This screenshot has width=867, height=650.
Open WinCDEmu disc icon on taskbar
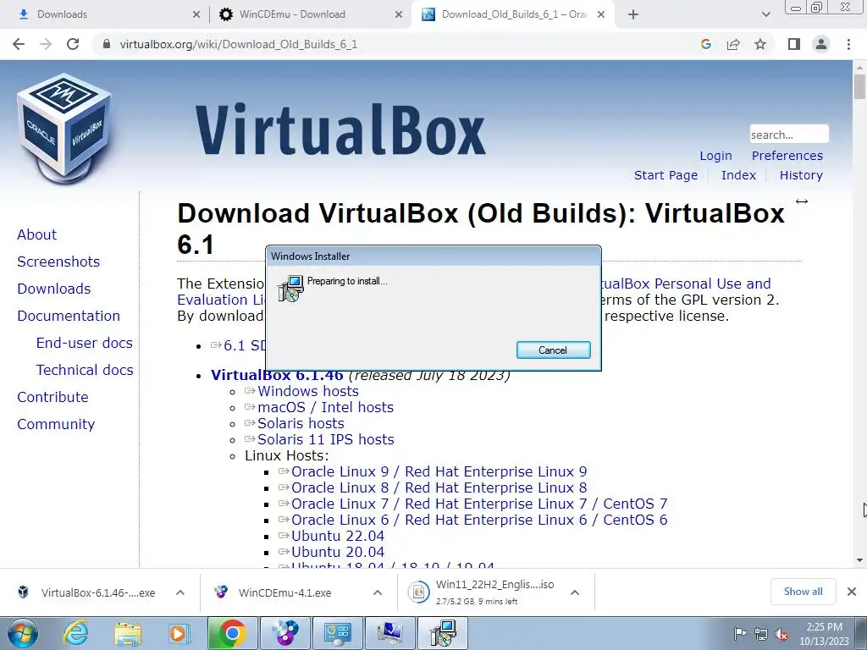coord(285,633)
